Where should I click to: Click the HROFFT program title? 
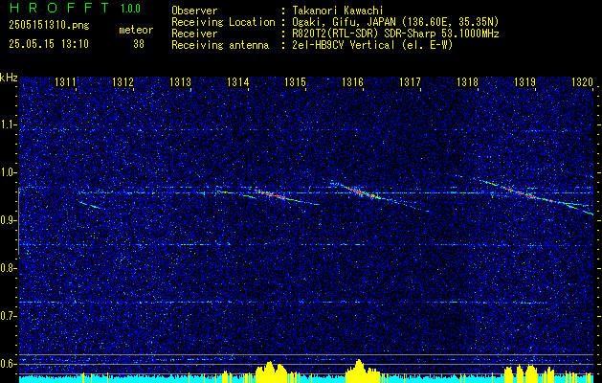click(x=58, y=8)
